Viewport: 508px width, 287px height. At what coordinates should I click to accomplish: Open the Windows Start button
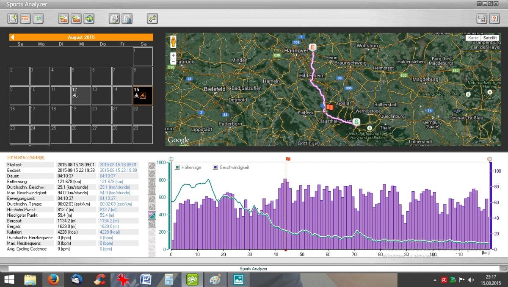point(9,279)
